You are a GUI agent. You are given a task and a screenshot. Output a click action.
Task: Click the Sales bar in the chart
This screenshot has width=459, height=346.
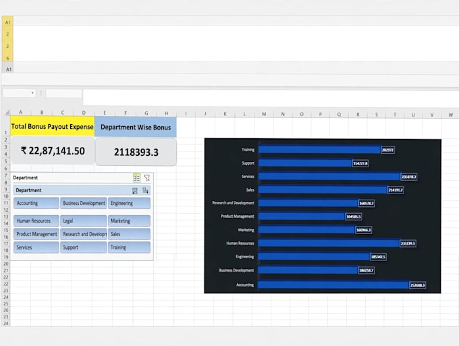[x=323, y=190]
